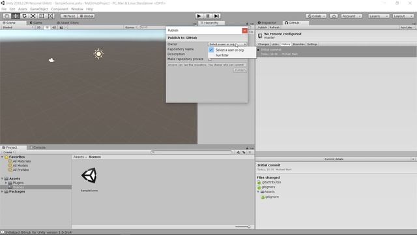Open the Account dropdown
417x235 pixels.
coord(352,16)
